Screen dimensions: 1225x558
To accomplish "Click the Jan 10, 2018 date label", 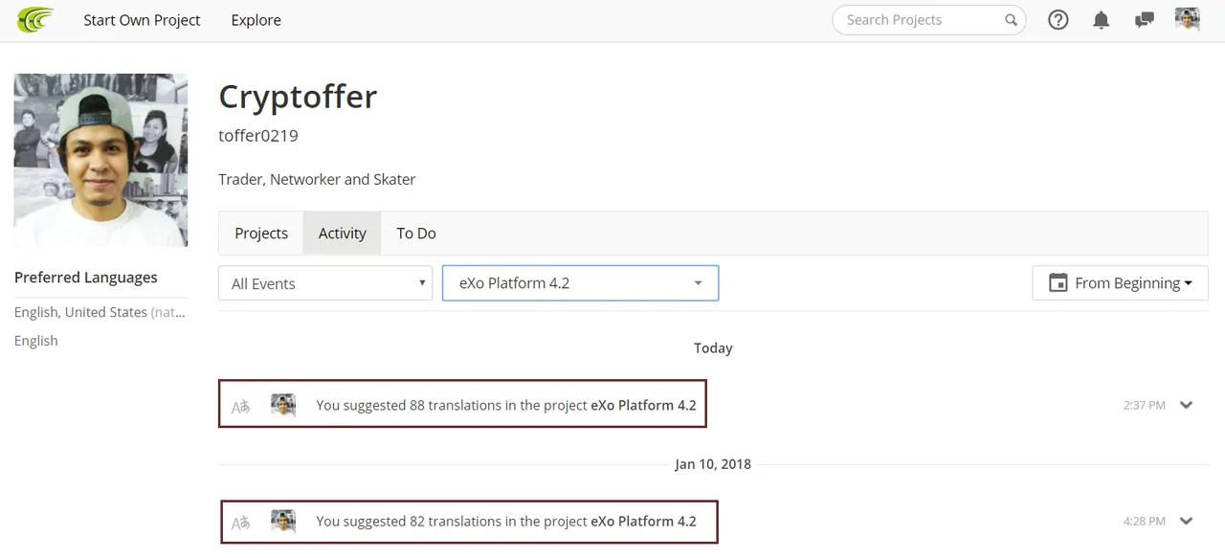I will tap(713, 464).
